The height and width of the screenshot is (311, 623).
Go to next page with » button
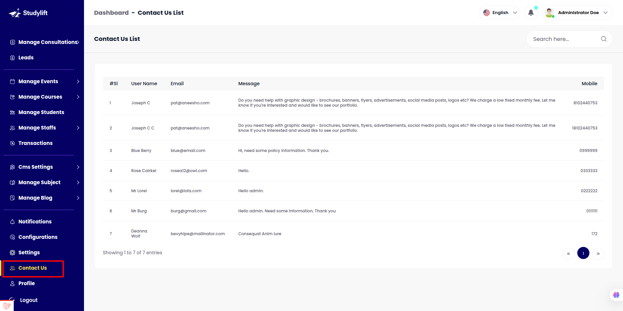point(598,254)
